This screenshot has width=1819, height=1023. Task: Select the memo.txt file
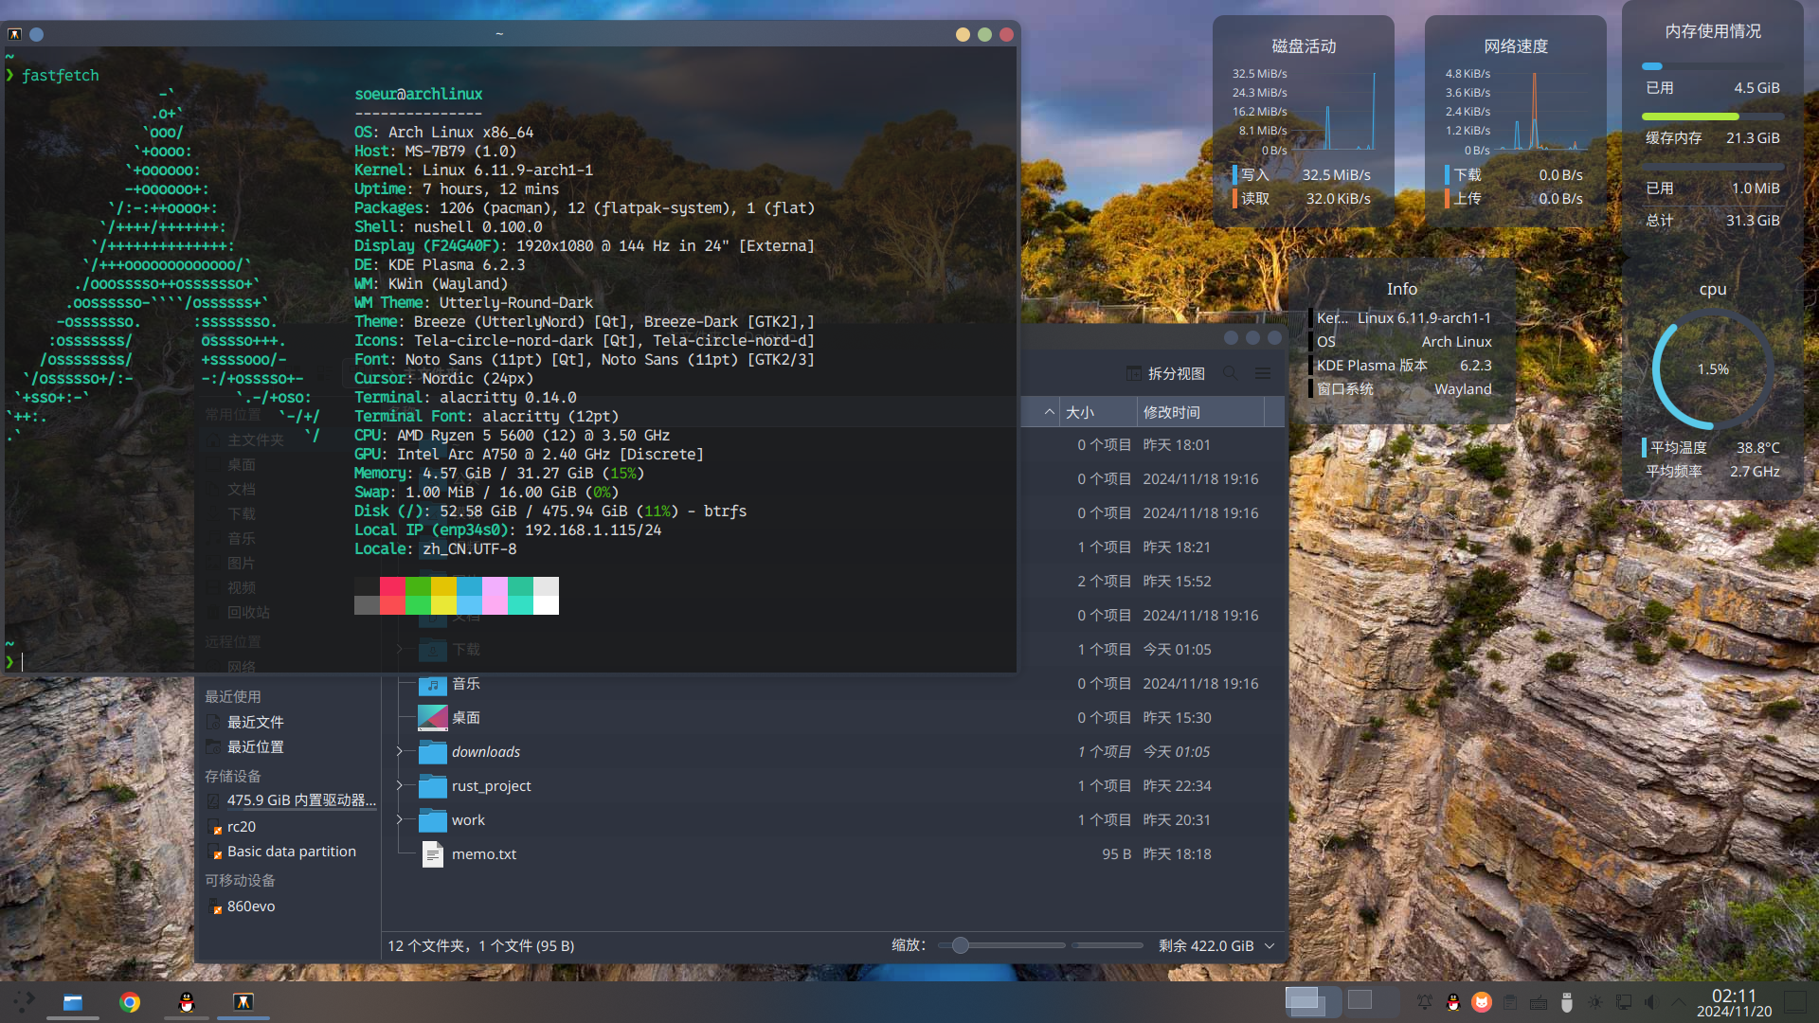coord(483,853)
